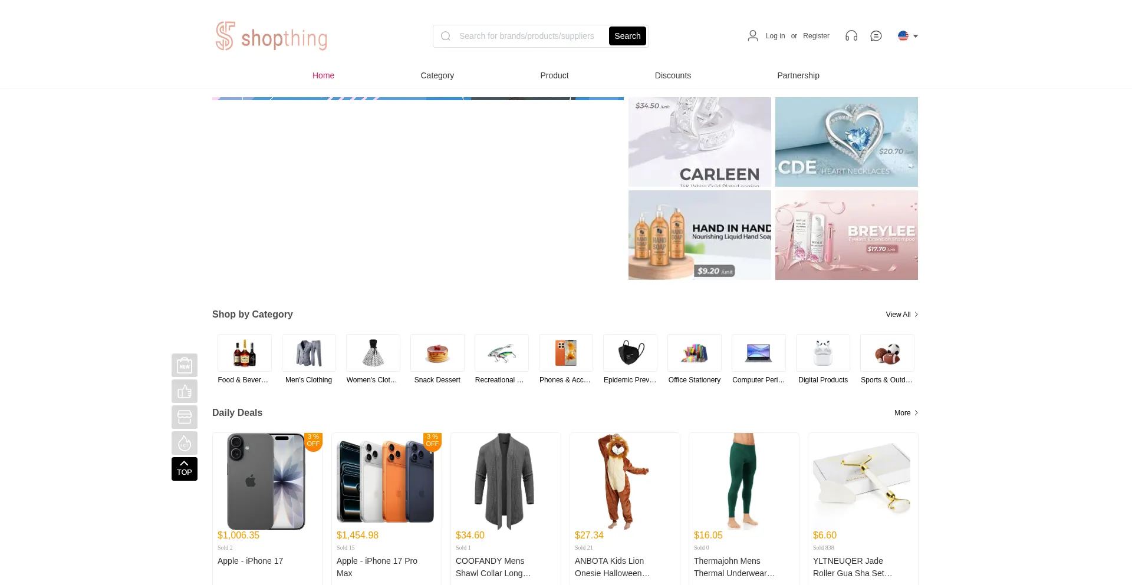The height and width of the screenshot is (585, 1132).
Task: Open New arrivals sidebar icon
Action: [185, 365]
